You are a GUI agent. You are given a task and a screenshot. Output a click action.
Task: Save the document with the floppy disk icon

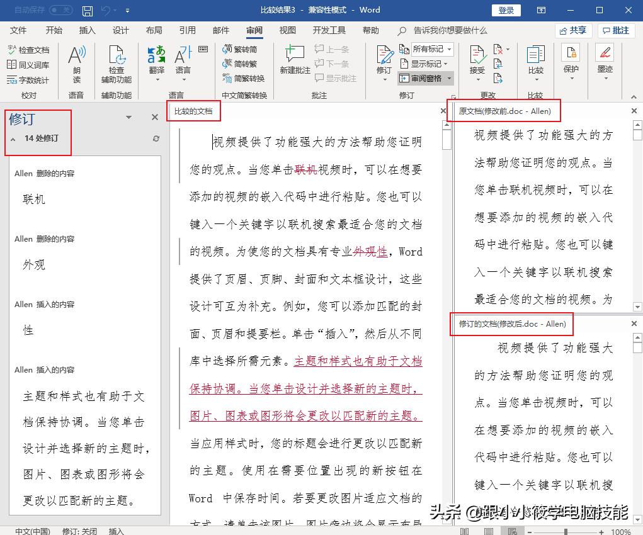click(x=88, y=11)
